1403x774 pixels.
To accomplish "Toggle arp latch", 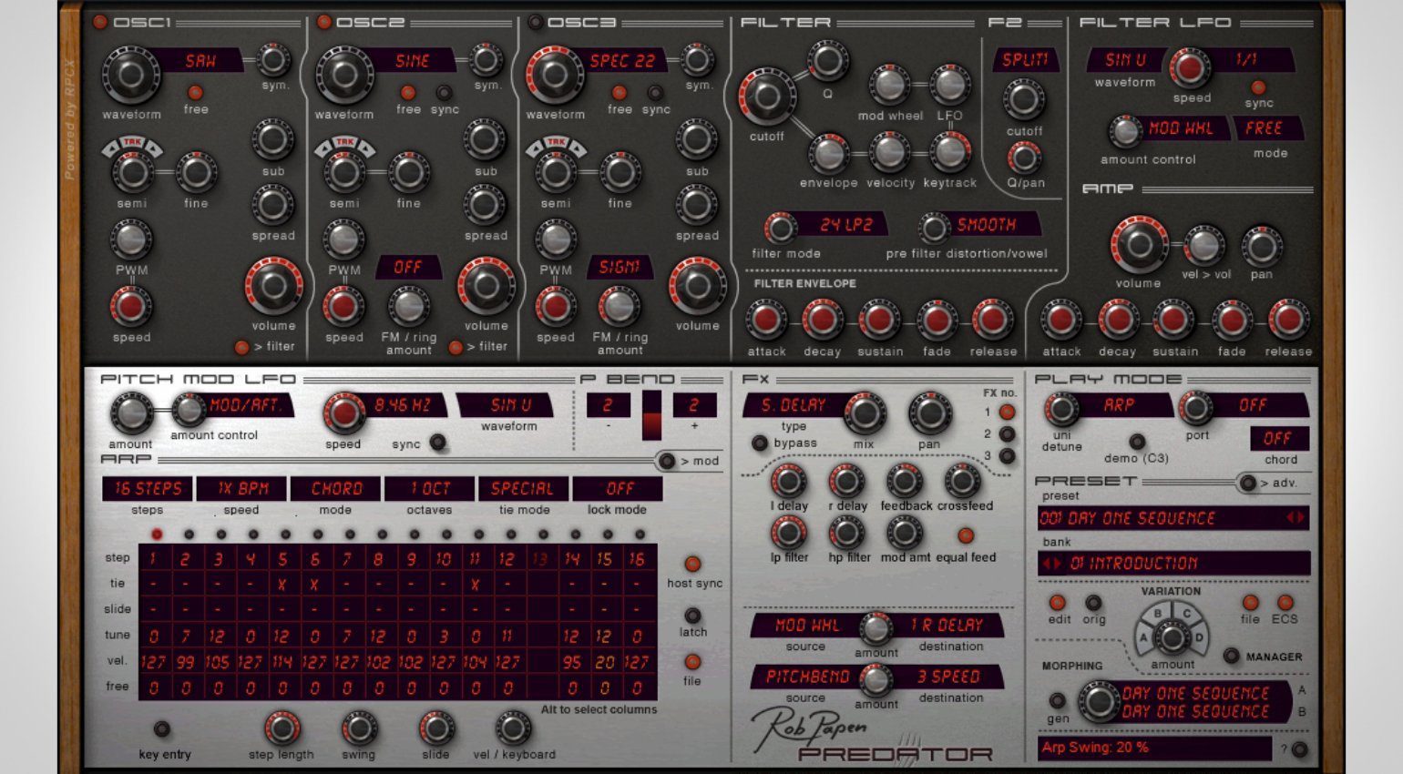I will click(692, 616).
